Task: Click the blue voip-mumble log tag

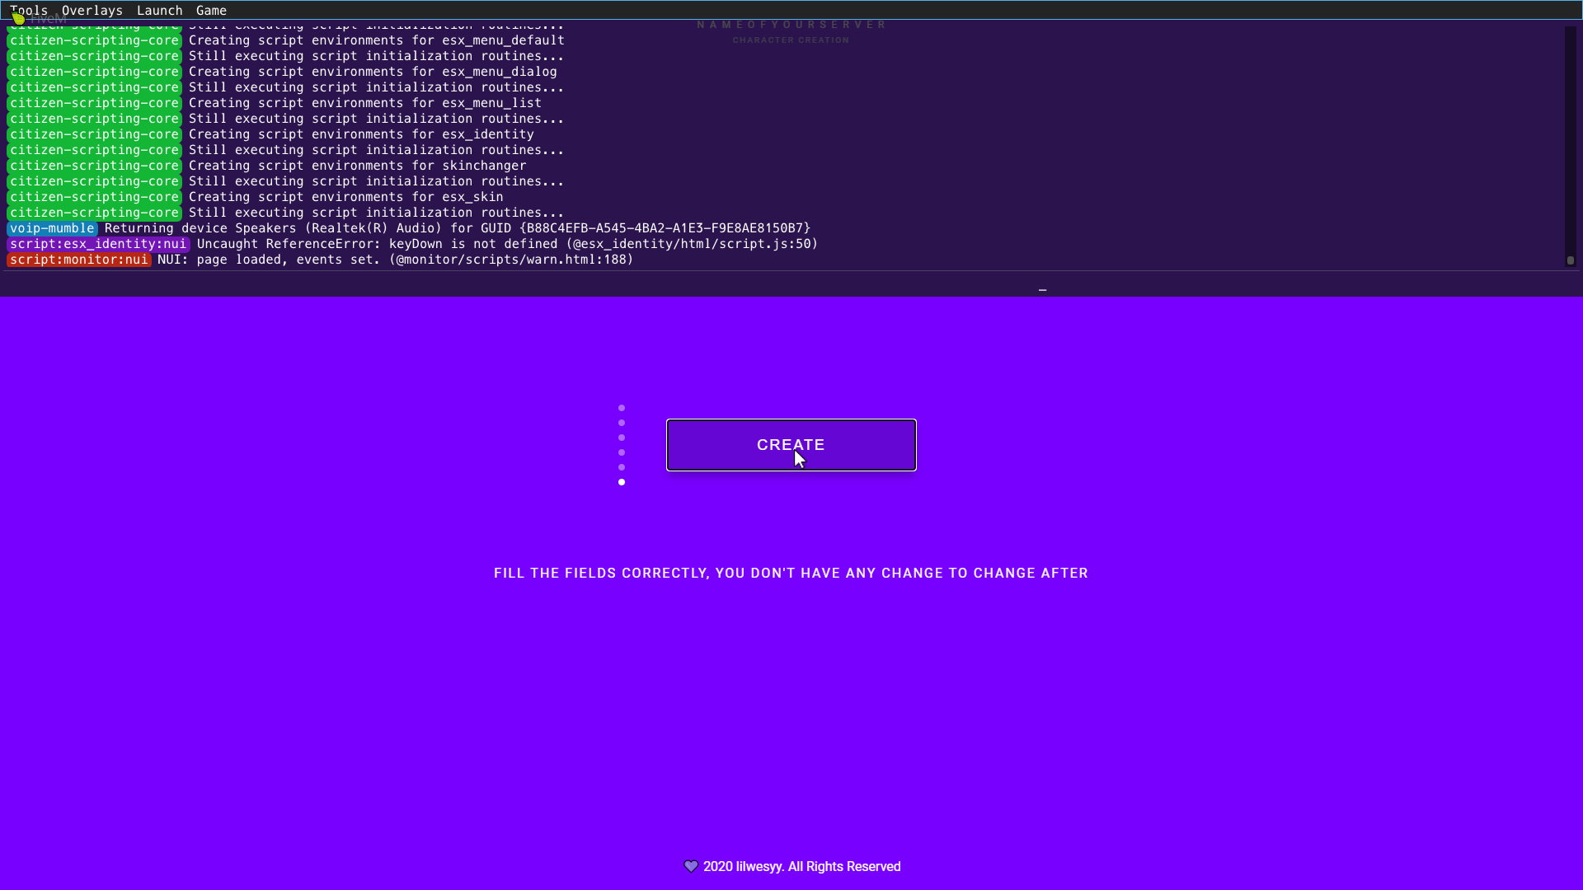Action: pyautogui.click(x=52, y=228)
